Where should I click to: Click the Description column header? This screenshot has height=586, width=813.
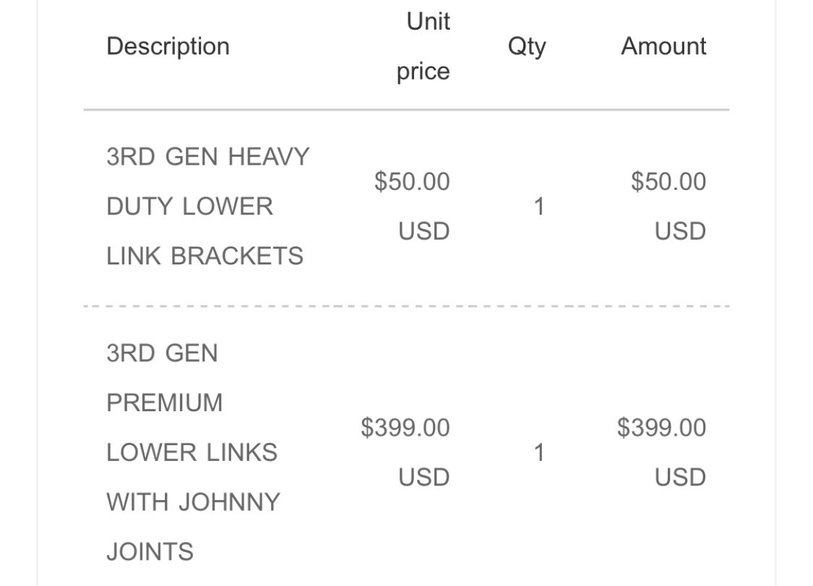click(x=168, y=47)
